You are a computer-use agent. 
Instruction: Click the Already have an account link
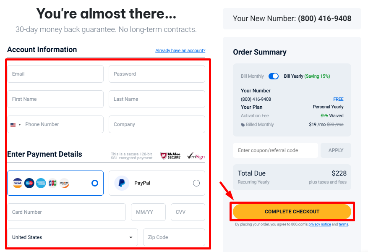[x=180, y=51]
